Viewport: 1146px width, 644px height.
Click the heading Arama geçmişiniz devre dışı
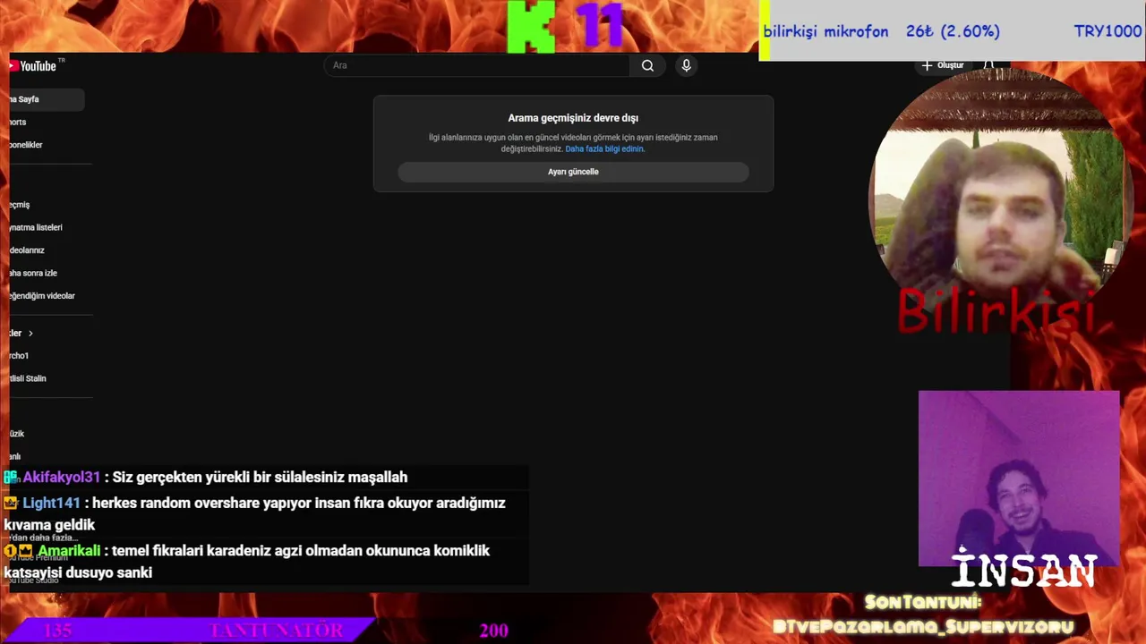pos(573,118)
